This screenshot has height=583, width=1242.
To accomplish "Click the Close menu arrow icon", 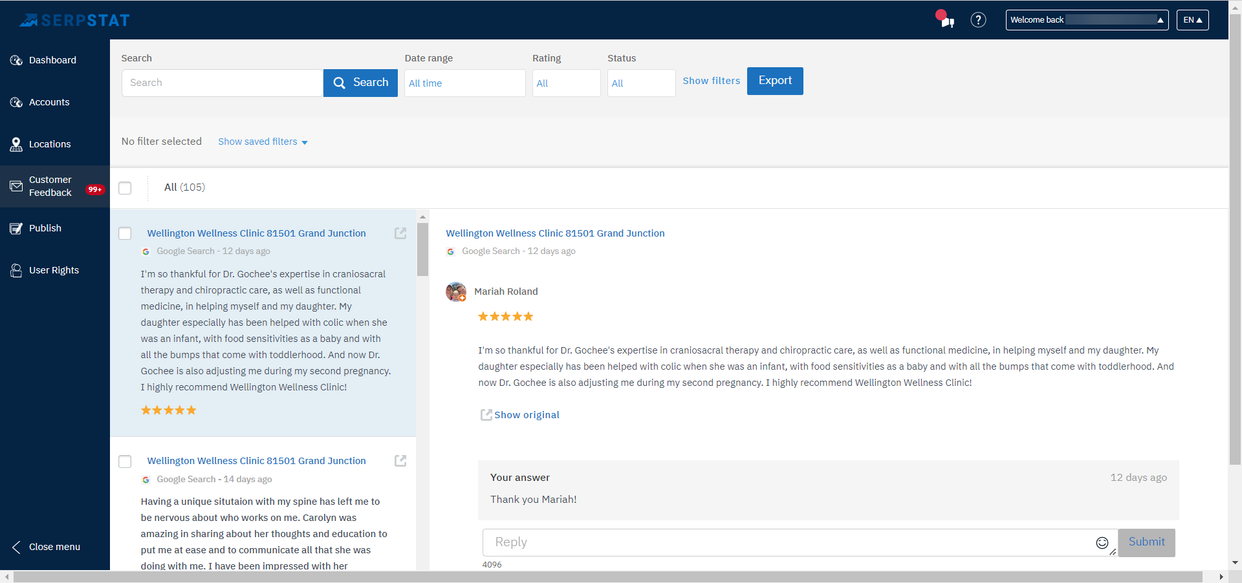I will tap(16, 547).
